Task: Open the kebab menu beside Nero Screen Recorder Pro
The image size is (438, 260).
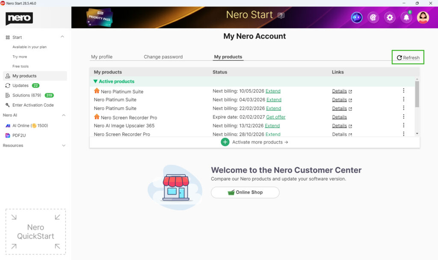Action: click(x=403, y=117)
